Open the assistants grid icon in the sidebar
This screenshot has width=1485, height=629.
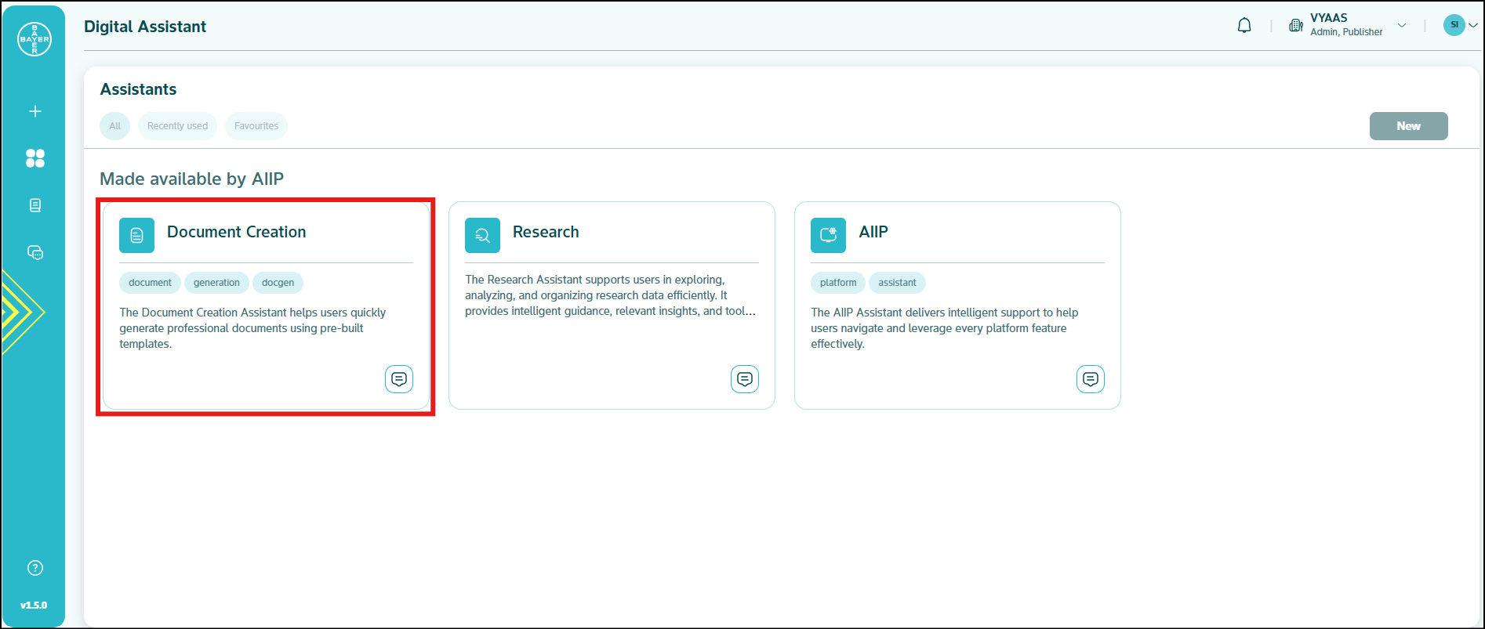pyautogui.click(x=34, y=158)
